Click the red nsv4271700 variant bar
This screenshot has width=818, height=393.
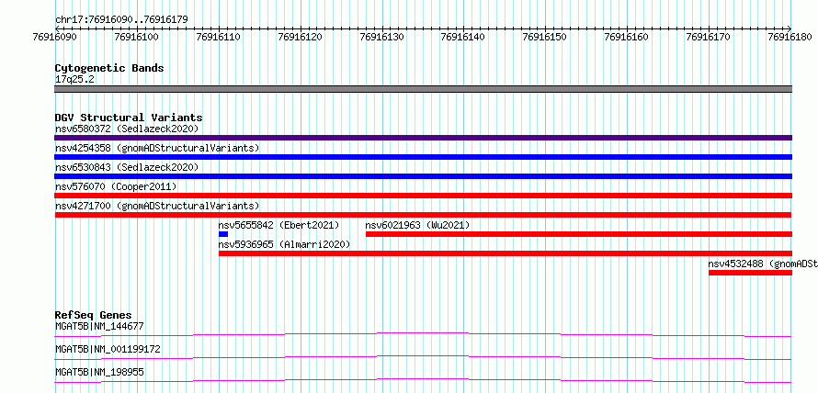point(423,215)
